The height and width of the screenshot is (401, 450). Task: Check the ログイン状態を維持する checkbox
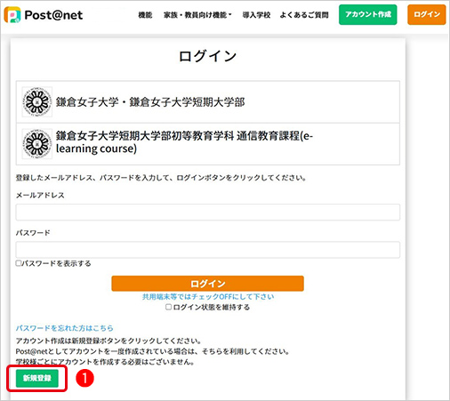click(168, 307)
